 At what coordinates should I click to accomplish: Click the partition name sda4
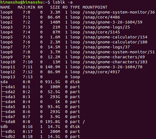[x=10, y=102]
